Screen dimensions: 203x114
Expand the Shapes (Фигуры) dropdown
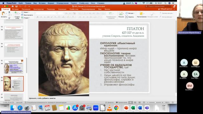point(134,13)
